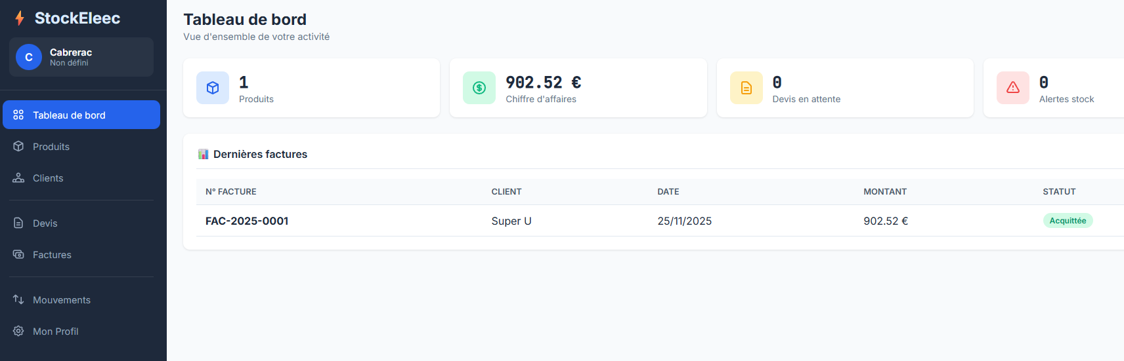Click the Montant column header
This screenshot has height=361, width=1124.
point(885,192)
